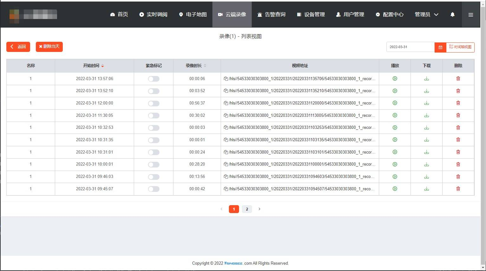Toggle emergency mark for 10:32:53 recording
Viewport: 486px width, 271px height.
click(154, 128)
